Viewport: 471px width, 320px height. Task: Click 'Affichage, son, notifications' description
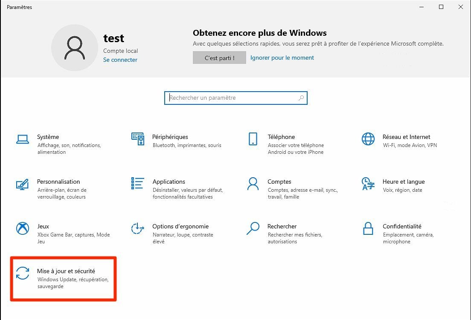pyautogui.click(x=69, y=148)
